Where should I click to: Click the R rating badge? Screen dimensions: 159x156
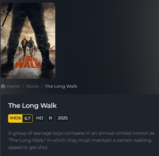pyautogui.click(x=50, y=118)
